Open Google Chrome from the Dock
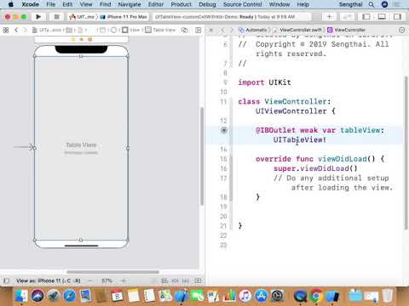 (316, 296)
